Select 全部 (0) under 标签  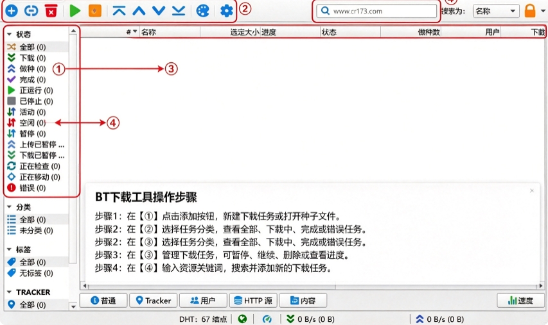37,262
